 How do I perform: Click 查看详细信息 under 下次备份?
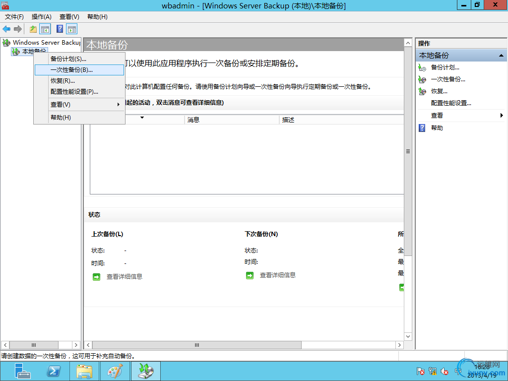point(278,275)
